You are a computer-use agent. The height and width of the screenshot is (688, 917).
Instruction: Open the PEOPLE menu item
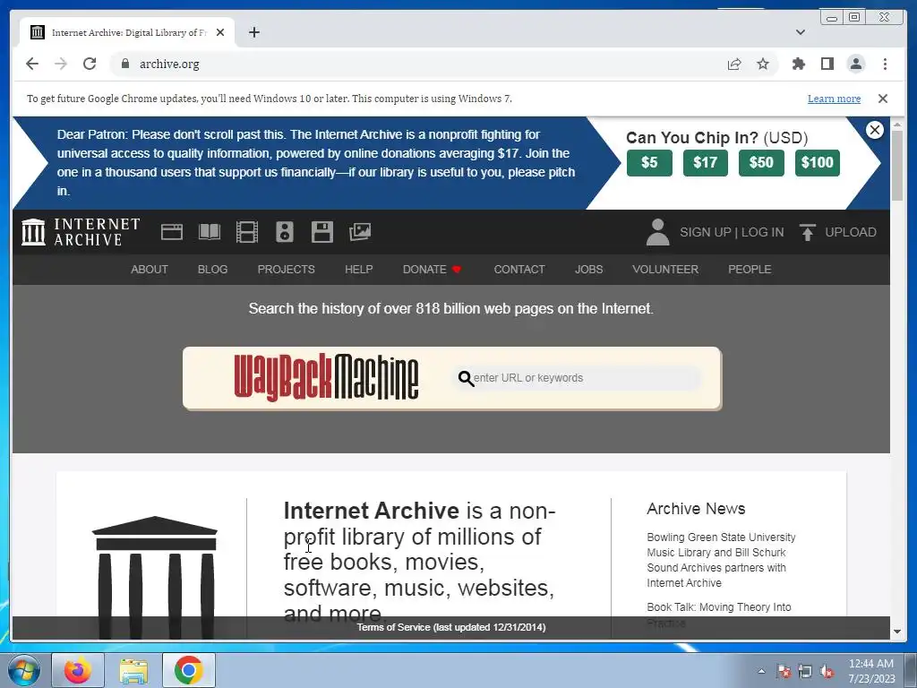point(750,269)
